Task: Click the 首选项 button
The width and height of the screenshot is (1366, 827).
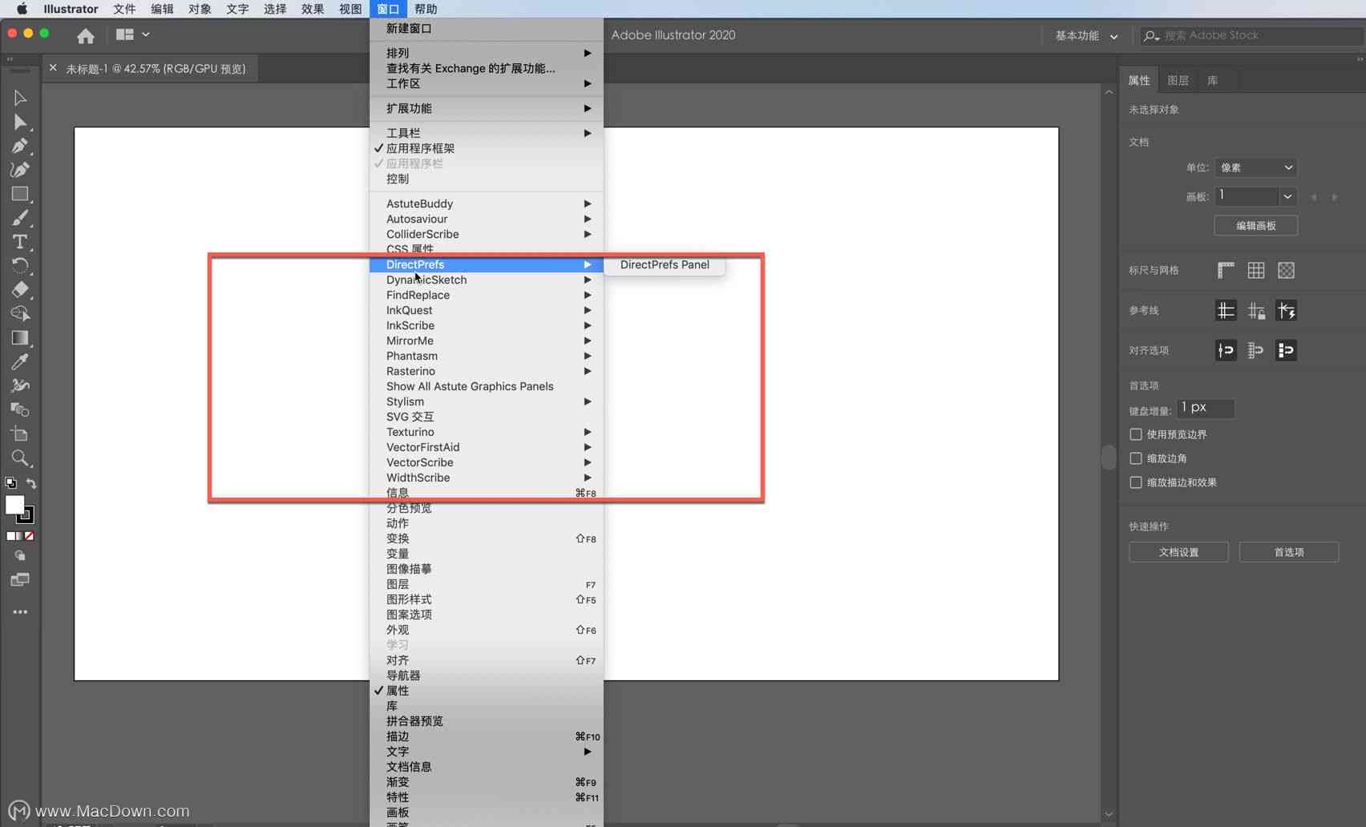Action: (x=1289, y=552)
